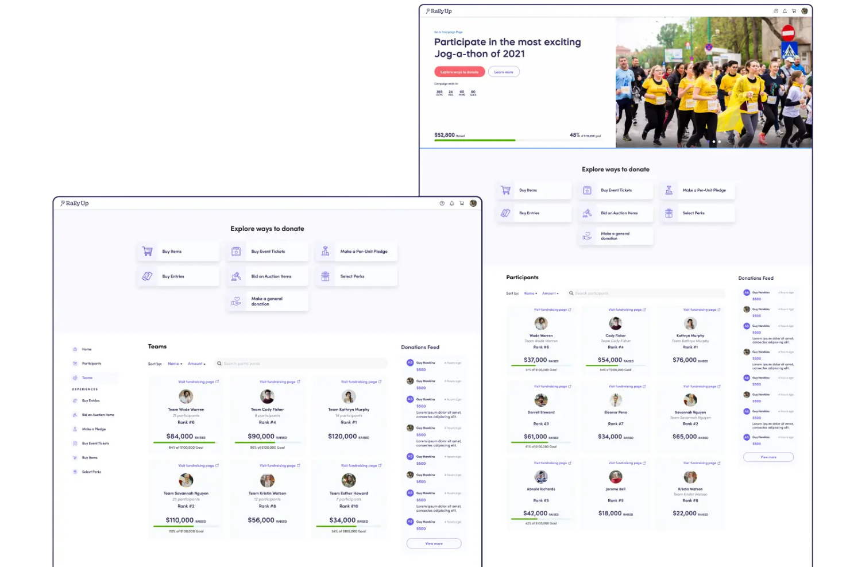Click the help question mark icon
The width and height of the screenshot is (850, 567).
pos(442,203)
